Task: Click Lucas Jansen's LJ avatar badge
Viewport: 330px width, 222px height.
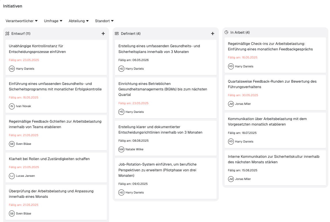Action: tap(12, 176)
